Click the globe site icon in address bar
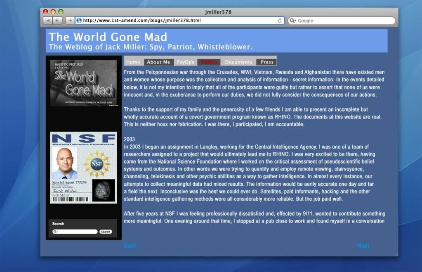The width and height of the screenshot is (422, 272). point(79,20)
